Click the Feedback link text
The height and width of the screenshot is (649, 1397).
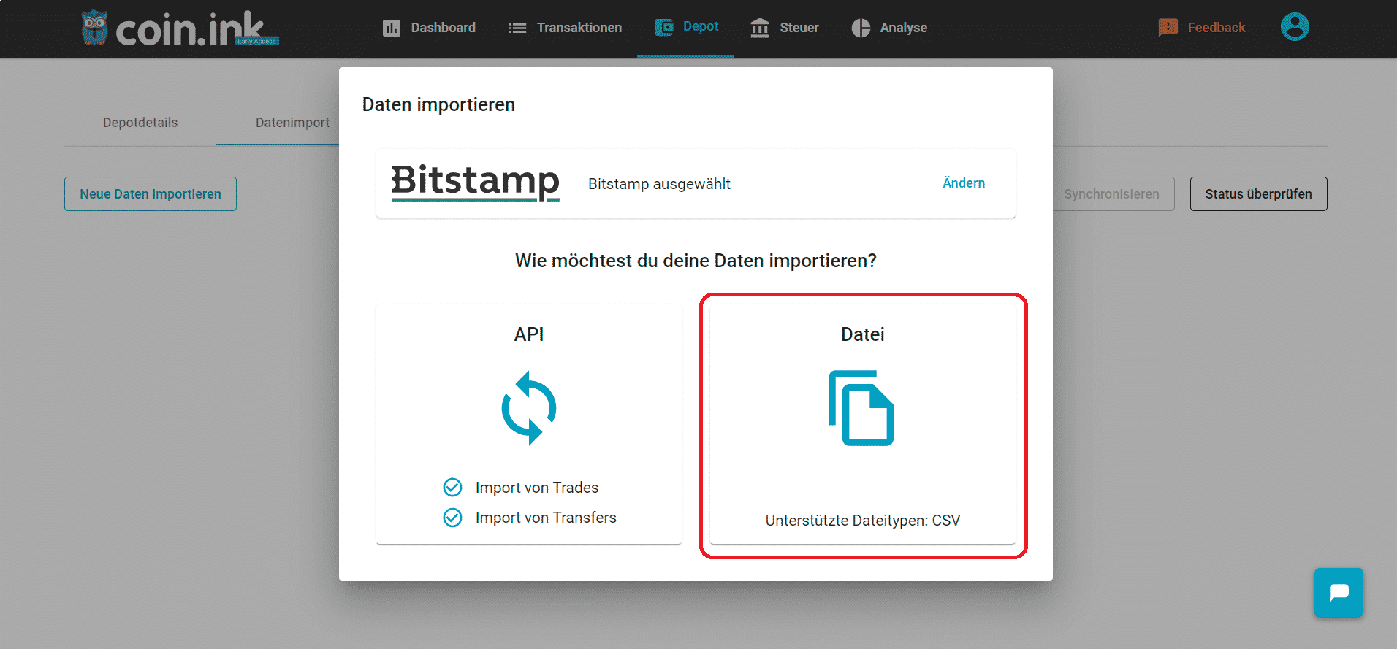(1217, 28)
